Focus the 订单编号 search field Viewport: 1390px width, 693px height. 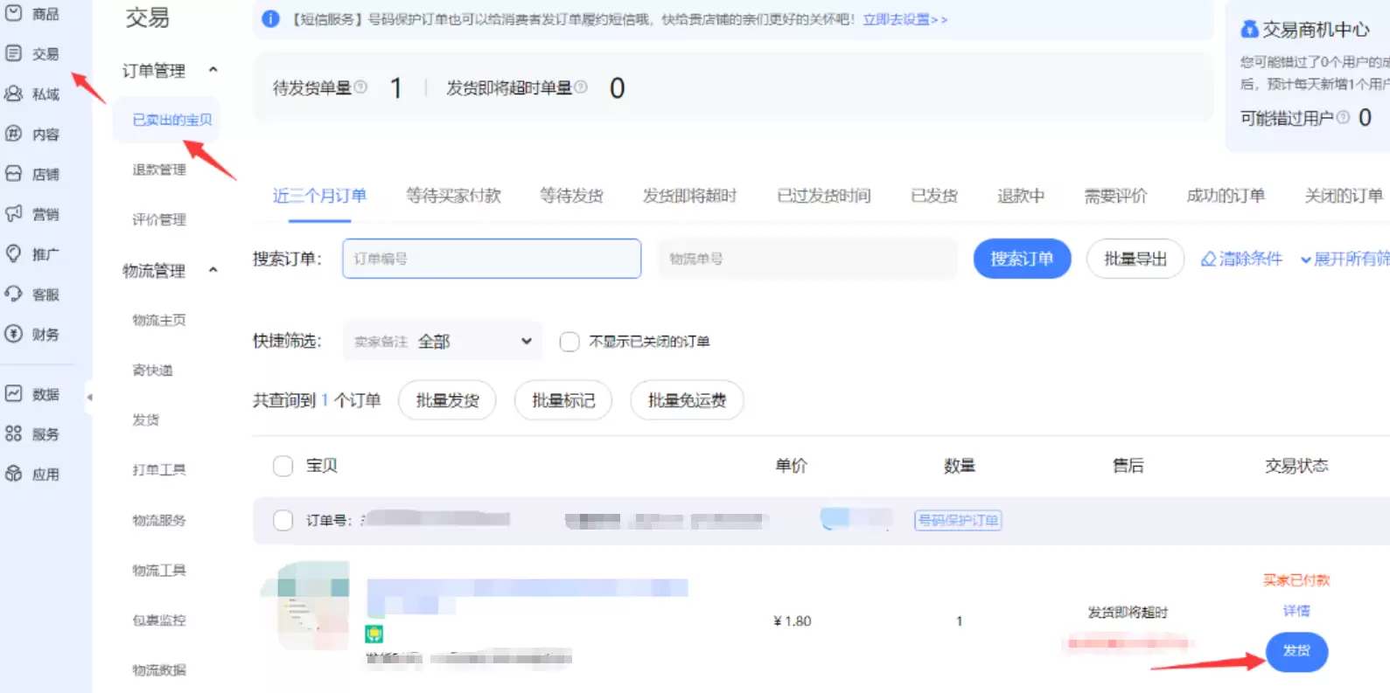click(492, 259)
